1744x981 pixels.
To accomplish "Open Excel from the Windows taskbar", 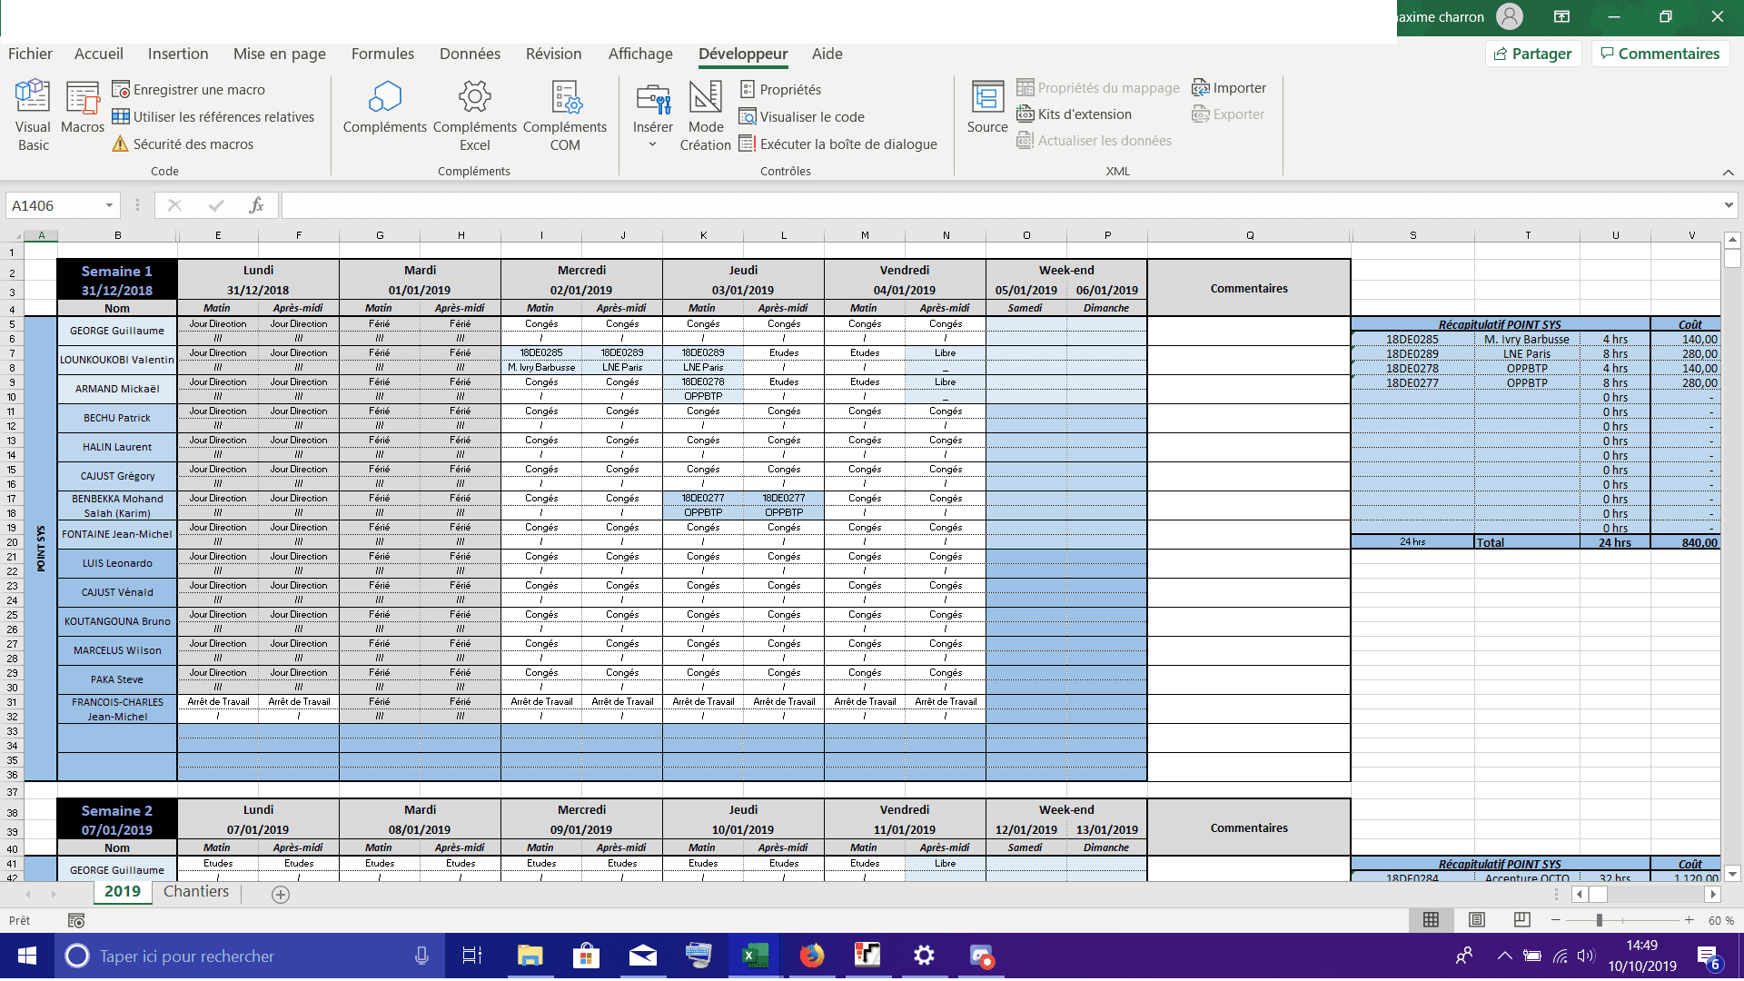I will tap(755, 956).
